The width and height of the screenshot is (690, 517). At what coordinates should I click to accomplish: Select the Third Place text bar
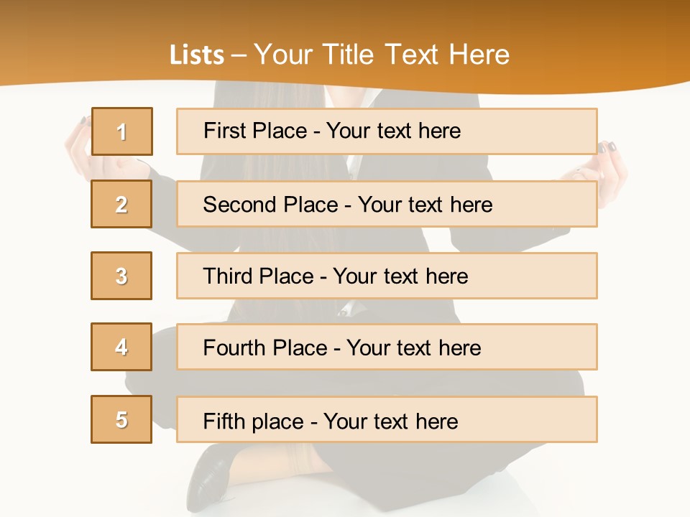click(x=387, y=276)
